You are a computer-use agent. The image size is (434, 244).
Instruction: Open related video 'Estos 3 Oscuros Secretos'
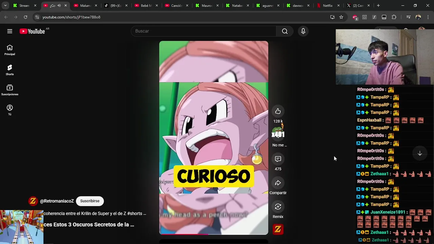coord(88,224)
